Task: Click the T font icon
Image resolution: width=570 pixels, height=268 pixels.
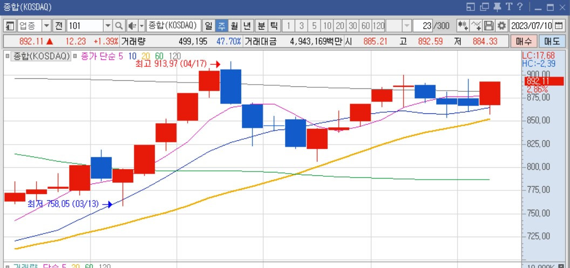Action: (x=509, y=6)
